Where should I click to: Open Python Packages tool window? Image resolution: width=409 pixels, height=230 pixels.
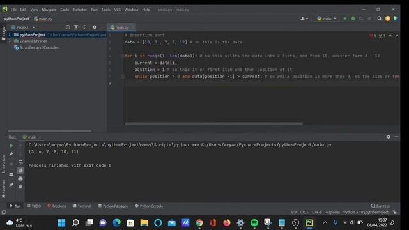pyautogui.click(x=112, y=206)
